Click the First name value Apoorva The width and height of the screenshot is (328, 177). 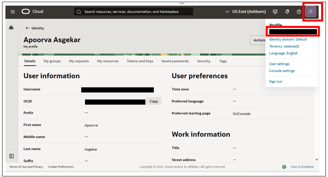[x=91, y=125]
